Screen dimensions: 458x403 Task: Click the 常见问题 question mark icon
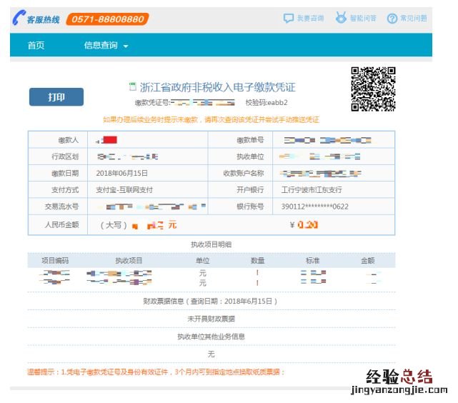click(x=392, y=19)
